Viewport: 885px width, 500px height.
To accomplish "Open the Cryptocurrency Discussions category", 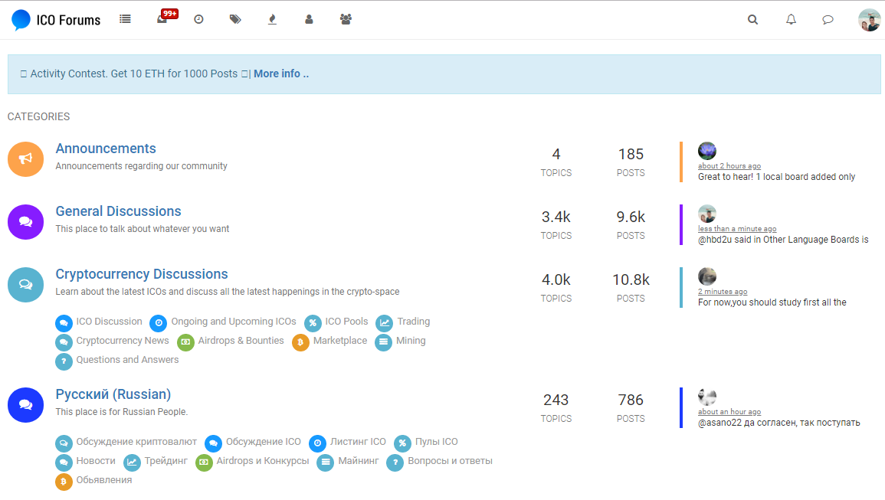I will (142, 273).
